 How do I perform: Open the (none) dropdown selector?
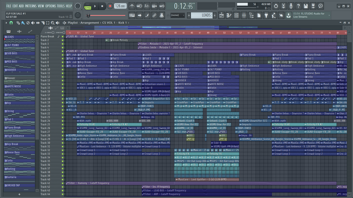[x=177, y=15]
